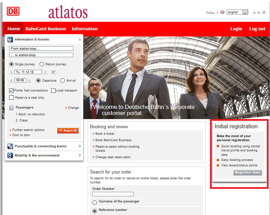The height and width of the screenshot is (215, 270).
Task: Click the 'Booking and review' heading
Action: click(109, 127)
